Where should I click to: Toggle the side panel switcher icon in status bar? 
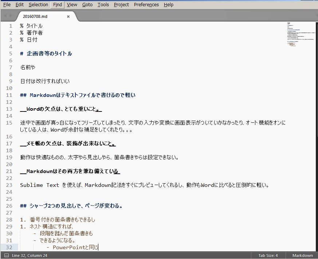click(7, 255)
